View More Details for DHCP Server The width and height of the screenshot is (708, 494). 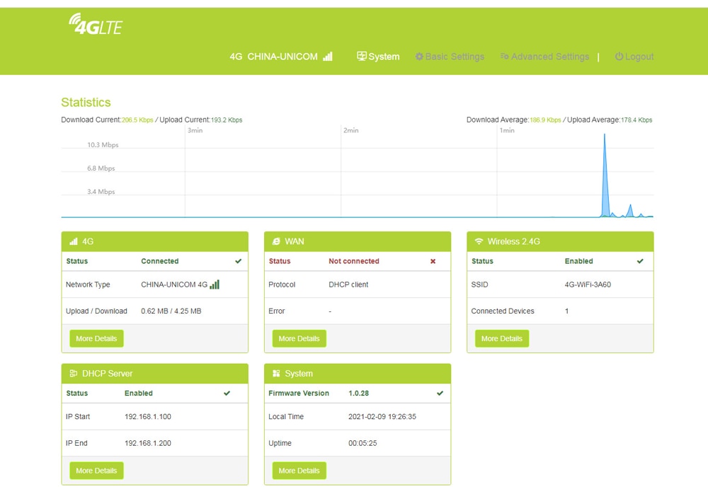tap(96, 471)
